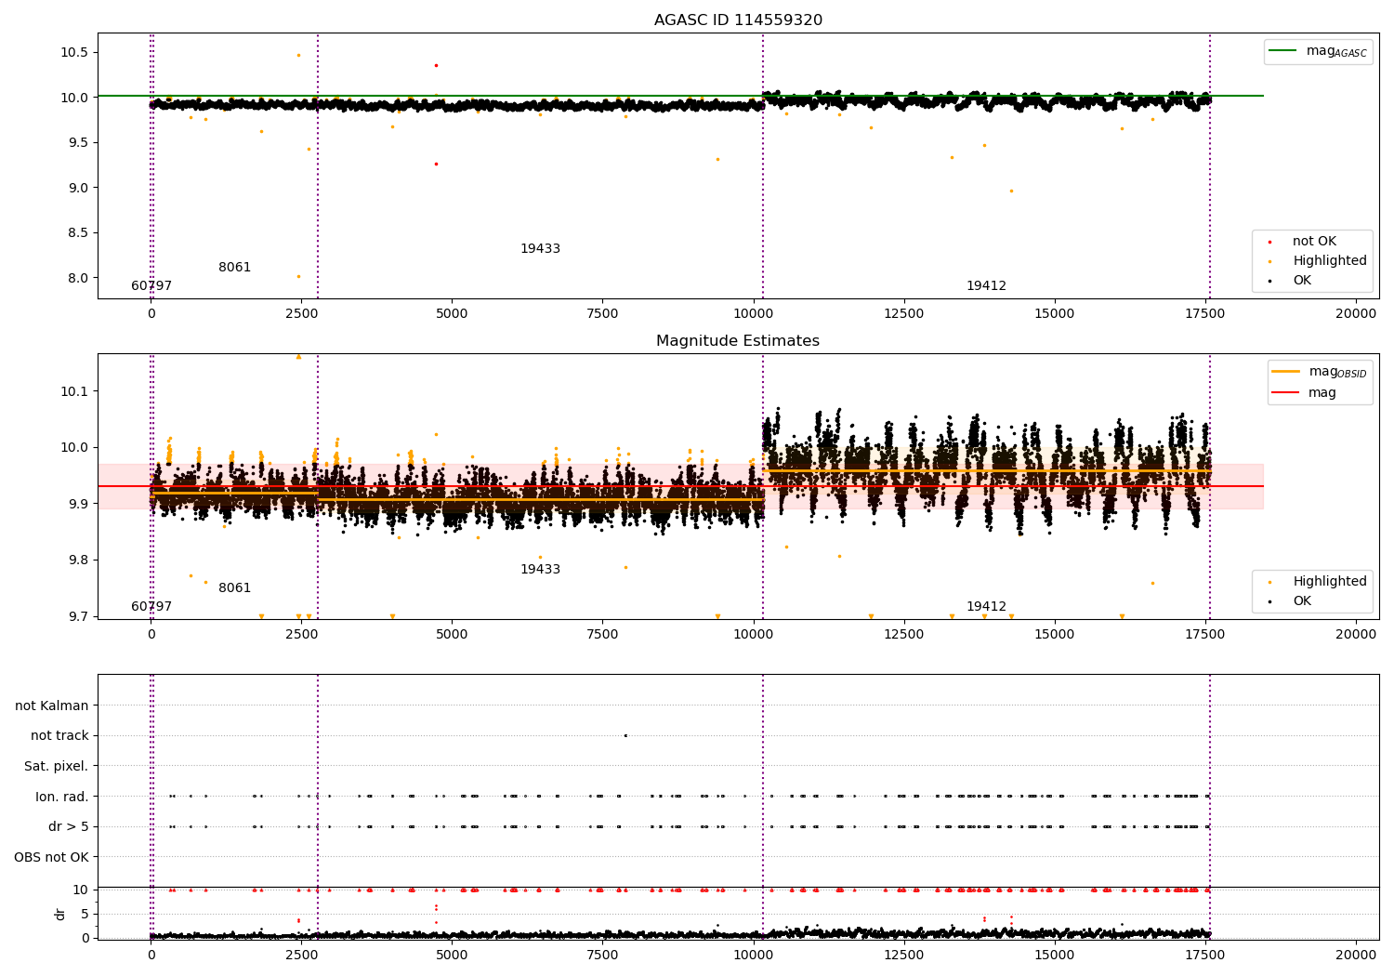Click the single 'not track' data point
This screenshot has width=1394, height=976.
tap(625, 736)
